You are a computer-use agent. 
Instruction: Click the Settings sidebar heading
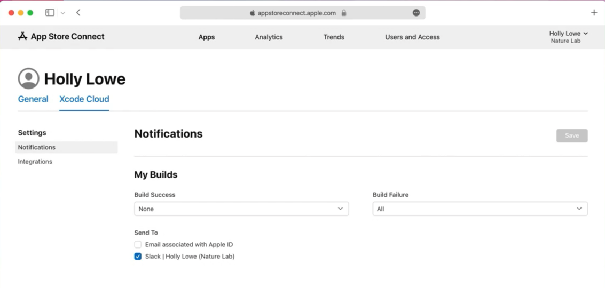pos(32,133)
